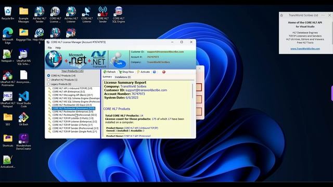Image resolution: width=333 pixels, height=187 pixels.
Task: Open the Recycle Bin desktop icon
Action: click(x=8, y=13)
